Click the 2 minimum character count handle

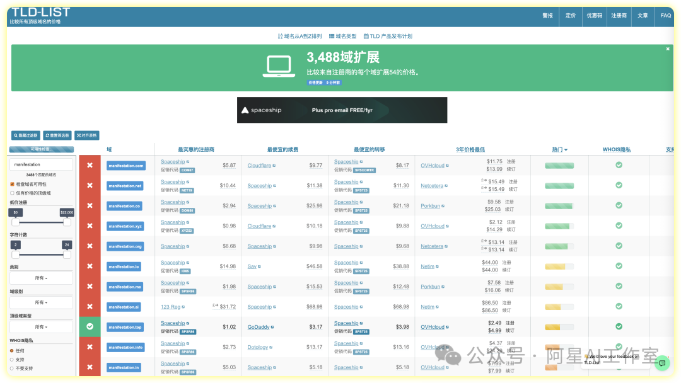coord(16,254)
